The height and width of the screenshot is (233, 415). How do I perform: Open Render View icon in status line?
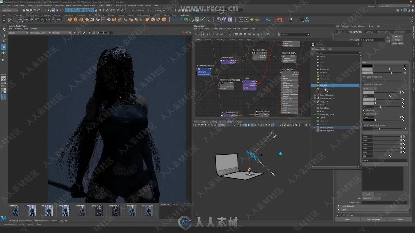[x=241, y=19]
